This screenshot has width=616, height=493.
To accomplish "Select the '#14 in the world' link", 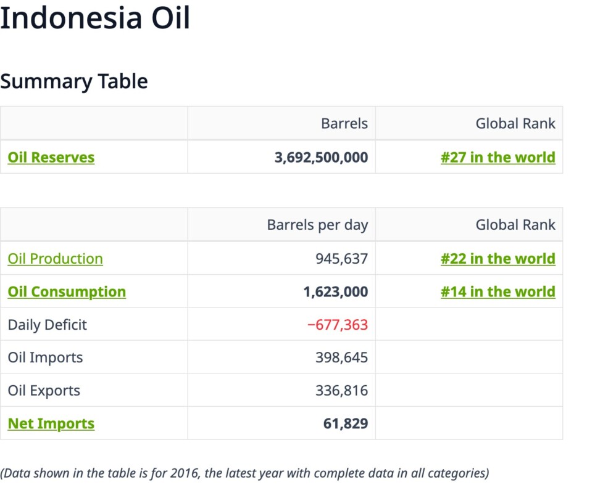I will tap(497, 291).
